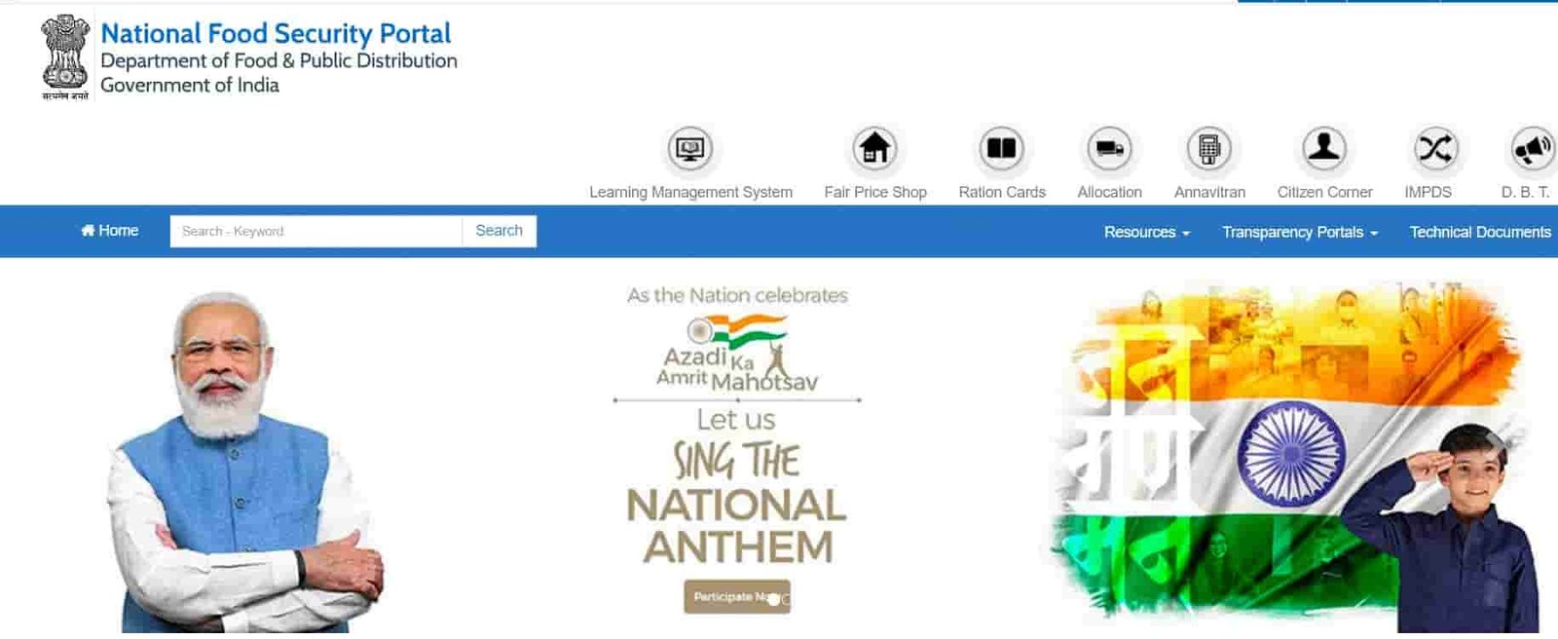Select the Allocation truck icon
The width and height of the screenshot is (1558, 639).
pos(1109,149)
